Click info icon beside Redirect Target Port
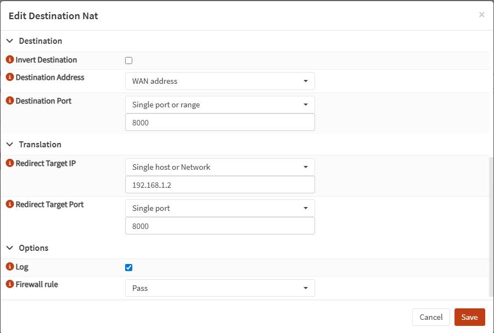 point(9,204)
